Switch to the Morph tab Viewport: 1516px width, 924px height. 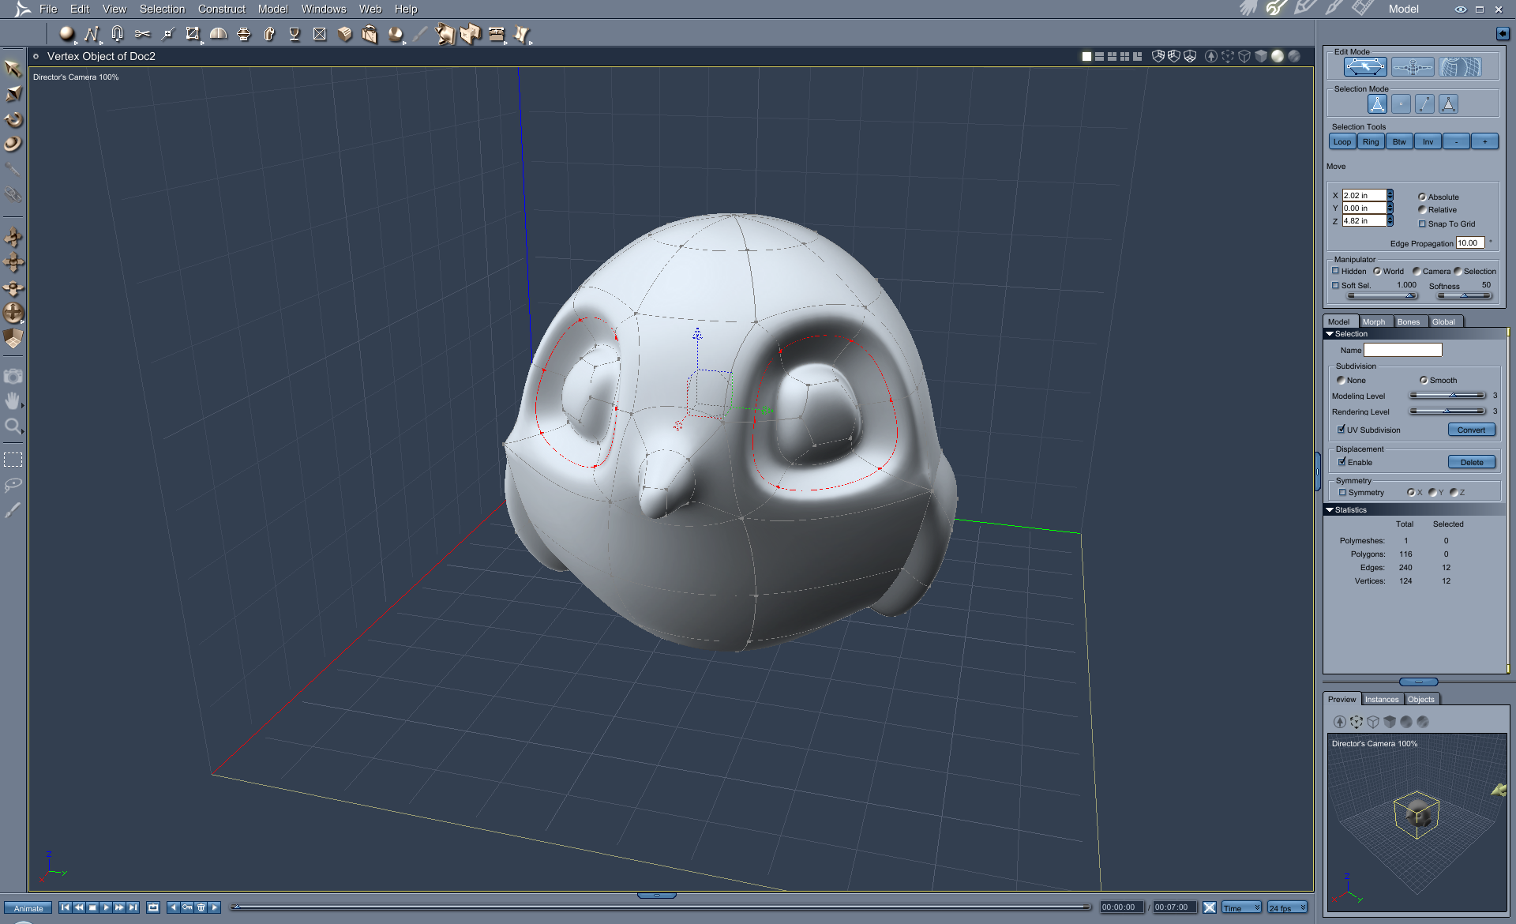coord(1373,321)
